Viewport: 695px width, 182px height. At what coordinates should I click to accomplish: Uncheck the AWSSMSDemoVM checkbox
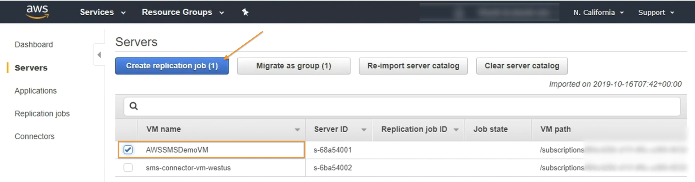click(x=128, y=150)
